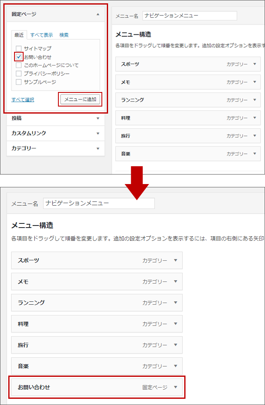Collapse the 固定ページ panel header arrow
Image resolution: width=265 pixels, height=405 pixels.
click(98, 14)
